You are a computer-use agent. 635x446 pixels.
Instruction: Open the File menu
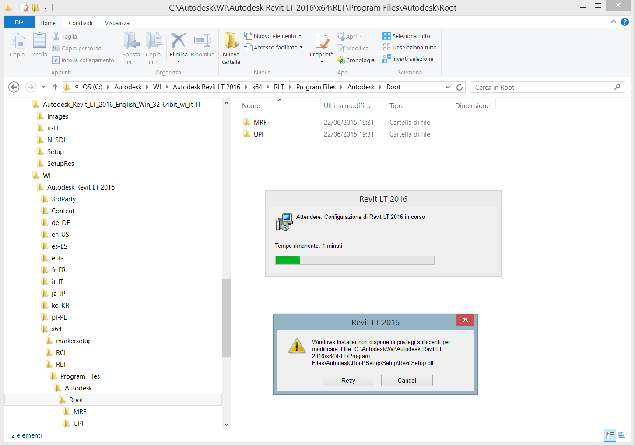[19, 22]
